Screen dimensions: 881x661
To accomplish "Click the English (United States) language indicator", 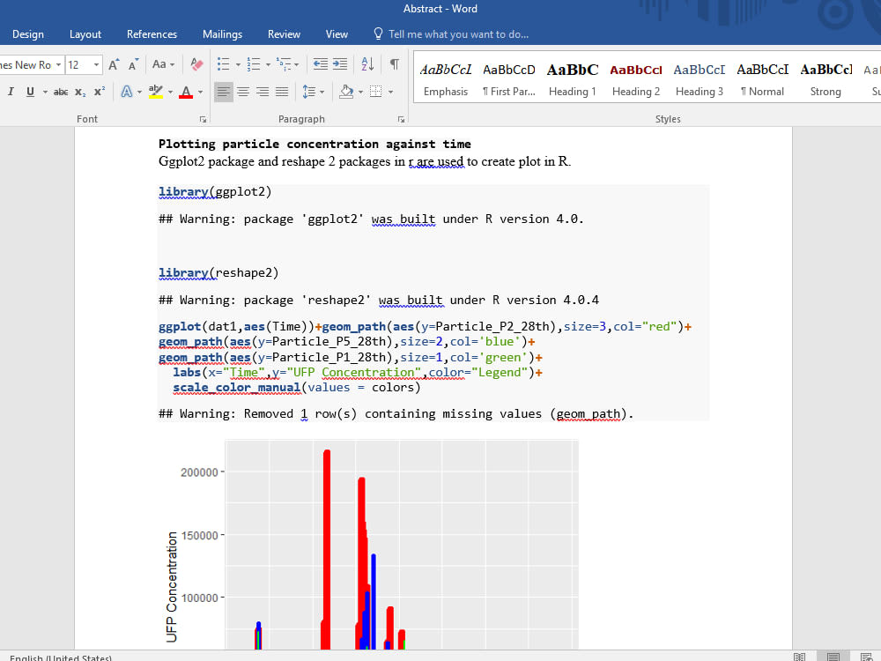I will pos(61,657).
